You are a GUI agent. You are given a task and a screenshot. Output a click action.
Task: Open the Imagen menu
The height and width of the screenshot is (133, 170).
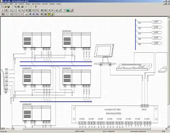(28, 4)
